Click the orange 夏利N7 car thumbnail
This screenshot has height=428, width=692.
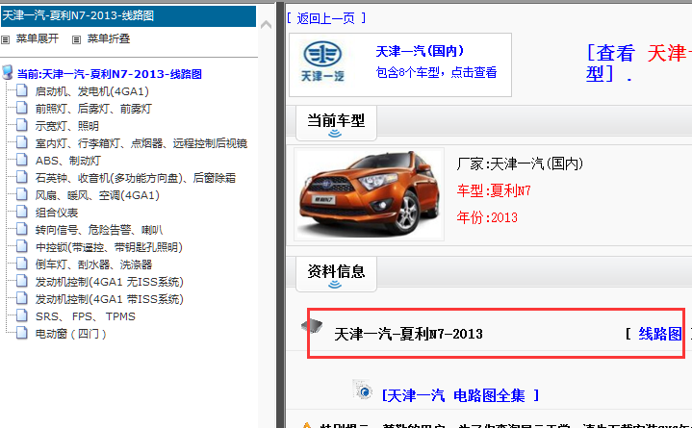tap(369, 194)
